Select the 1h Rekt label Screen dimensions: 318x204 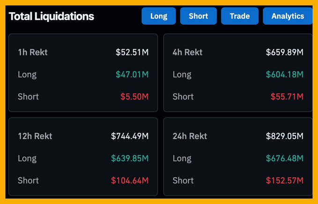(33, 52)
